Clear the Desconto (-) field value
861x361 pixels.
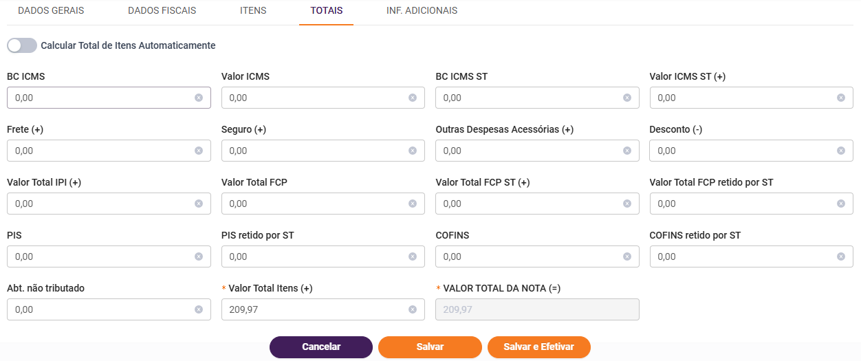(840, 151)
